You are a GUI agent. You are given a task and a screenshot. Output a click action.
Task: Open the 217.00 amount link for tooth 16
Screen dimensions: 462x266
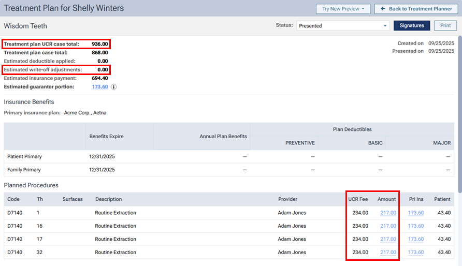[x=388, y=226]
